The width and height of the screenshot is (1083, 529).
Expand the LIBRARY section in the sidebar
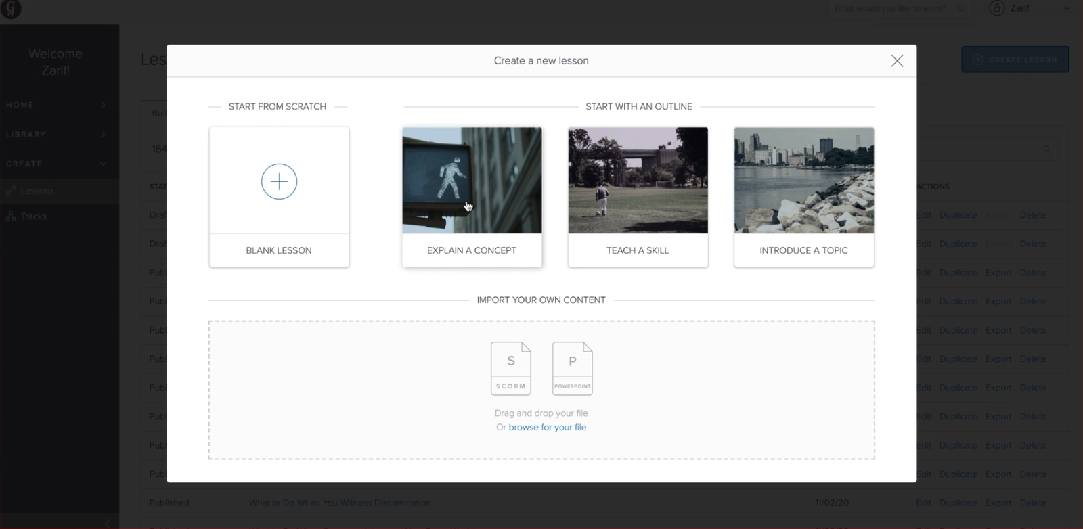click(56, 134)
